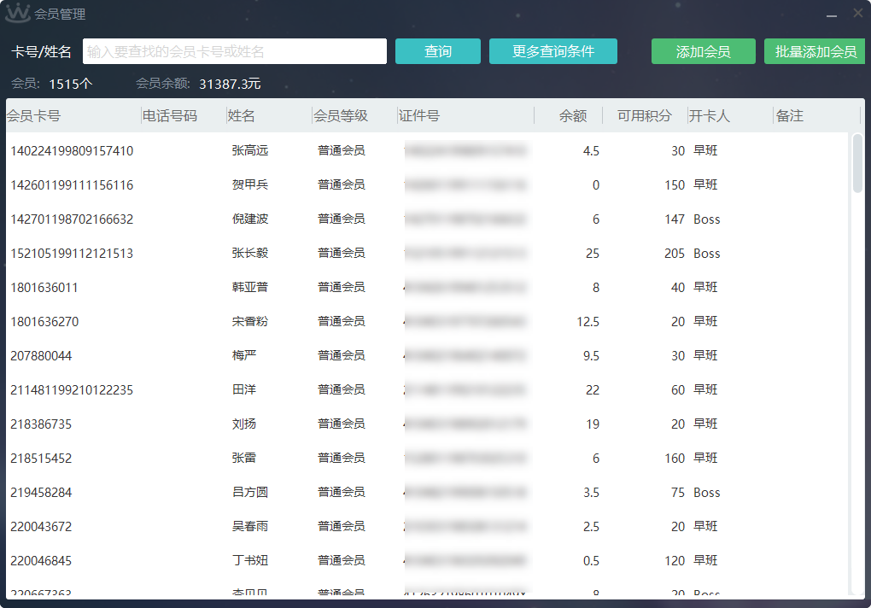Image resolution: width=871 pixels, height=608 pixels.
Task: Select card number 142701198702166632
Action: 72,219
